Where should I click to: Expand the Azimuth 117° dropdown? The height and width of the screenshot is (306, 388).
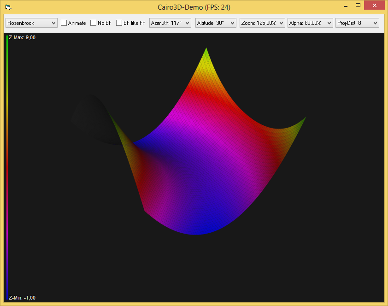pos(170,23)
